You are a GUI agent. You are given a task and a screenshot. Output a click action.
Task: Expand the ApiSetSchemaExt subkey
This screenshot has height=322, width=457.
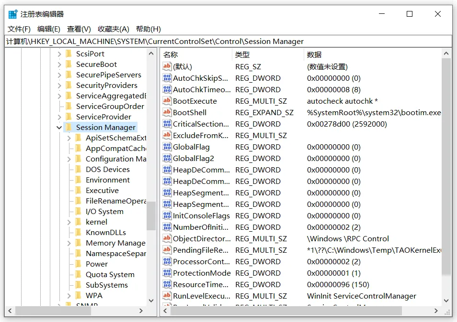pos(69,138)
